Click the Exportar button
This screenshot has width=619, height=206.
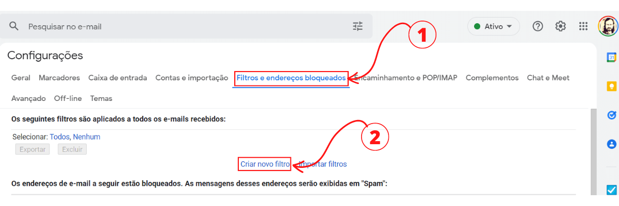(32, 149)
